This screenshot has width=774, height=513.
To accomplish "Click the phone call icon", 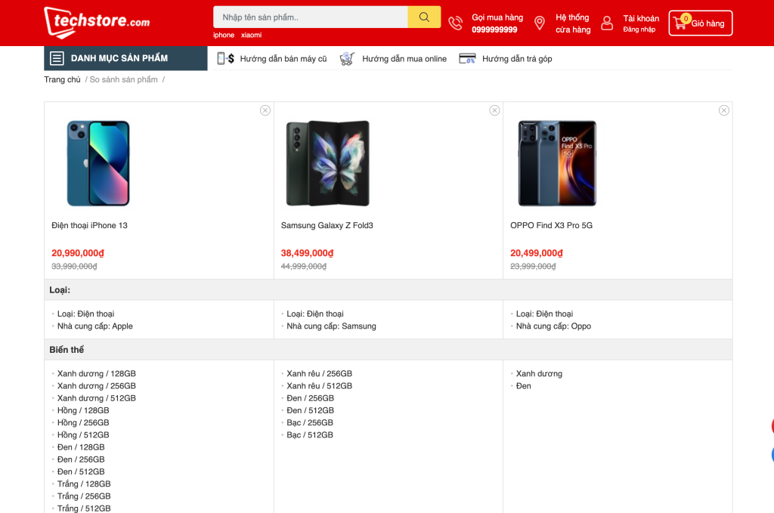I will coord(455,23).
